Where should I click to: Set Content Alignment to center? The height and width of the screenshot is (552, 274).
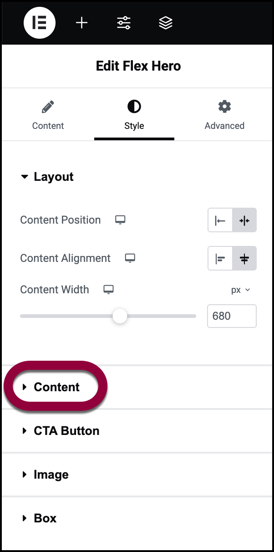pos(244,258)
